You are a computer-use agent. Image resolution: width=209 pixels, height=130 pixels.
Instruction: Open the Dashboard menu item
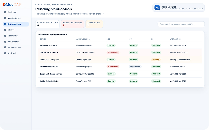click(15, 12)
